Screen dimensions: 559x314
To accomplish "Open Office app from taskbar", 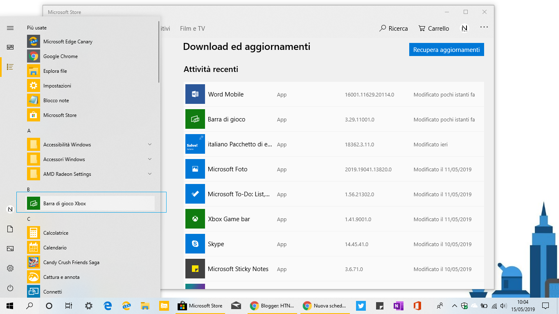I will tap(417, 305).
